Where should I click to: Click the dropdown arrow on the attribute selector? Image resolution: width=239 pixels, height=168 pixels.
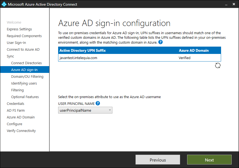pos(109,110)
